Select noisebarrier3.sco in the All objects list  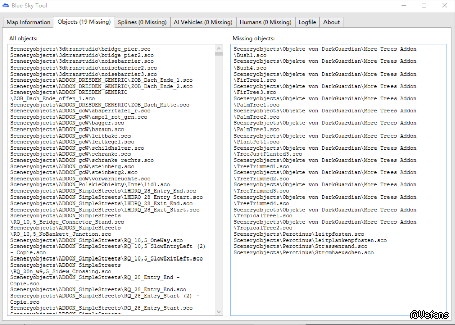click(x=83, y=74)
